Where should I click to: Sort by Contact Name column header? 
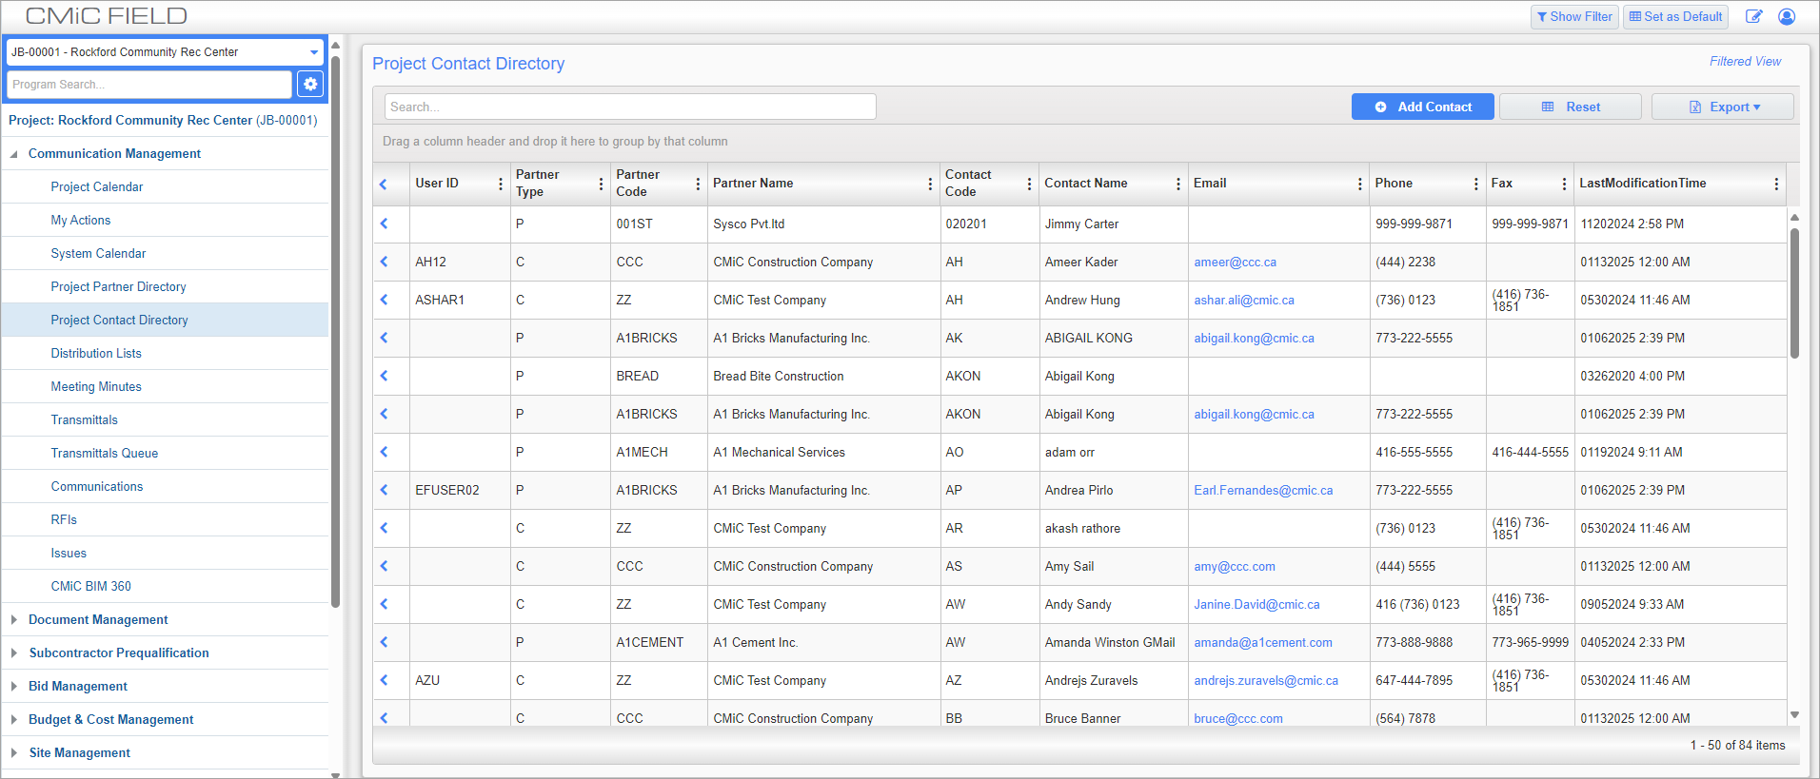point(1085,184)
